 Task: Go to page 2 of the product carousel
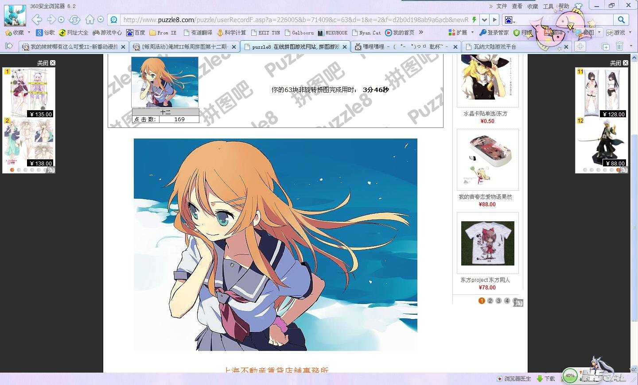490,301
